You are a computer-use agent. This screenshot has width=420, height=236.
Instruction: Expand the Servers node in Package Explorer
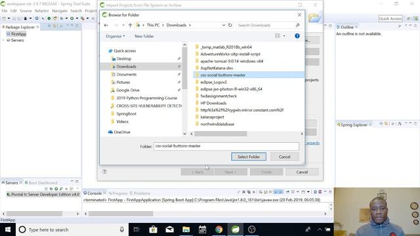click(3, 40)
